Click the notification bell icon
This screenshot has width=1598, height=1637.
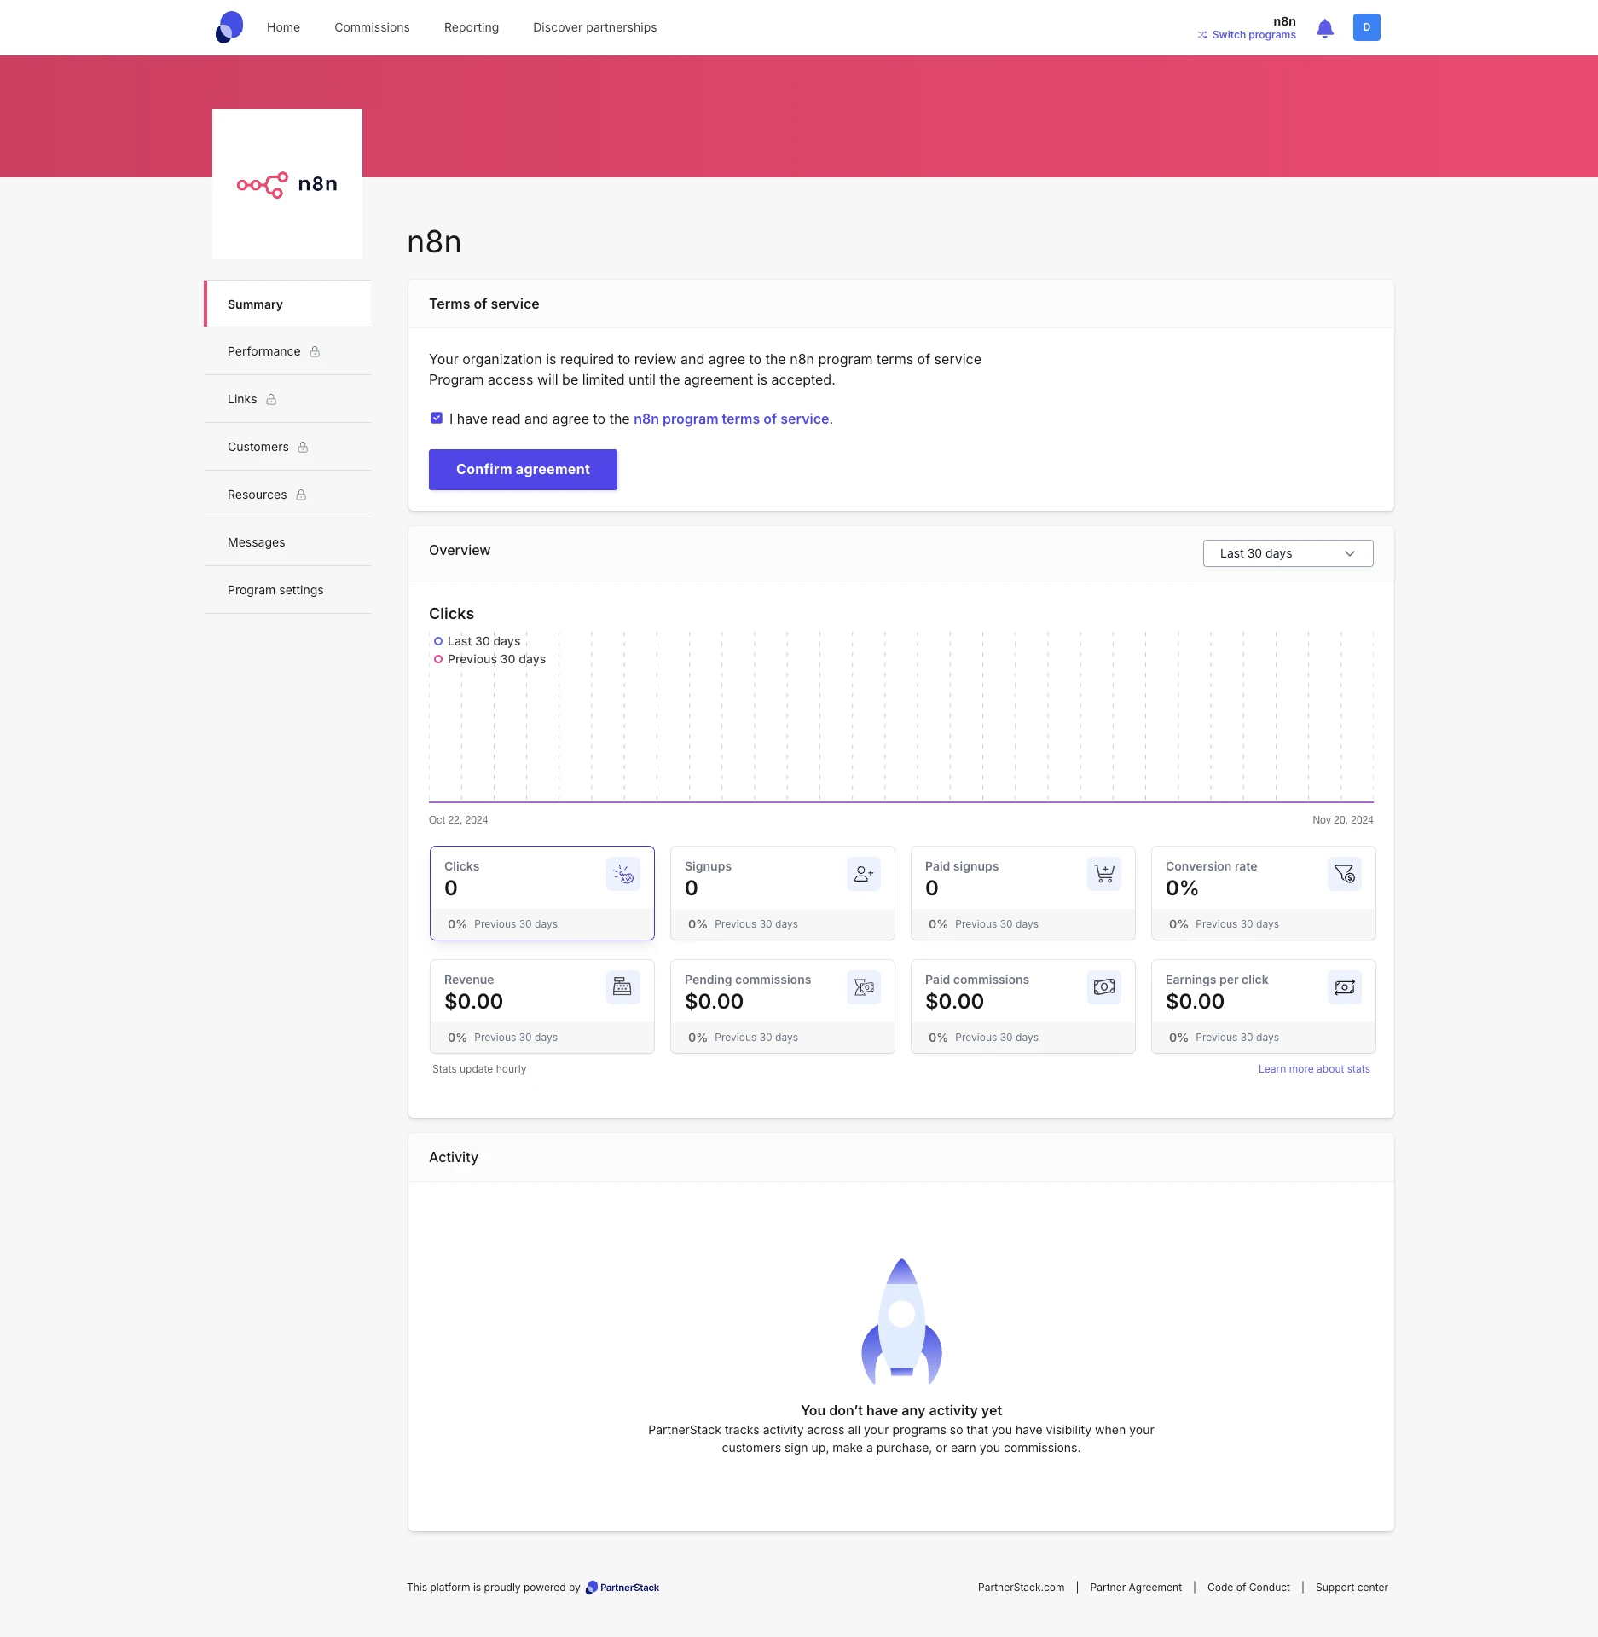(x=1324, y=28)
